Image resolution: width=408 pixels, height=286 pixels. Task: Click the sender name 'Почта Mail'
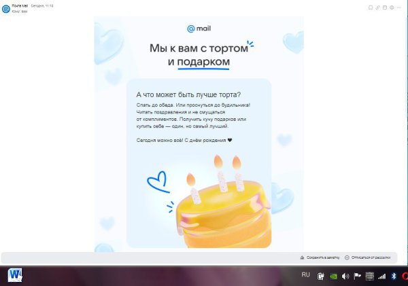(20, 5)
